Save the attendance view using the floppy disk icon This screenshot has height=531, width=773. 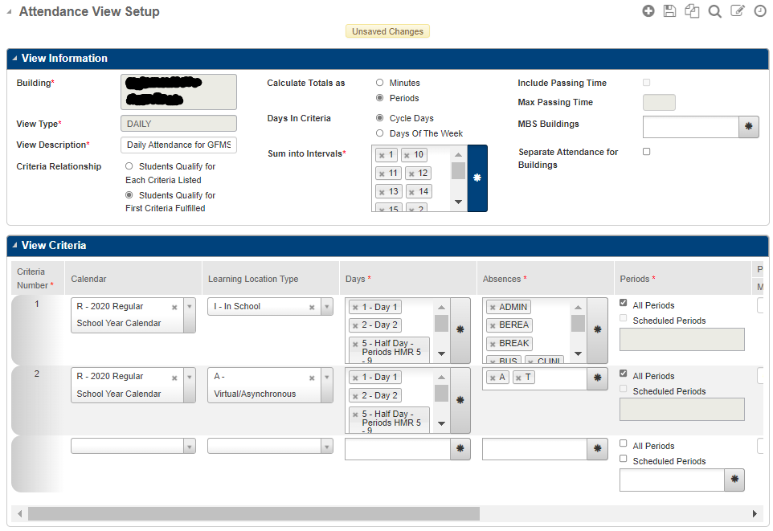coord(670,11)
